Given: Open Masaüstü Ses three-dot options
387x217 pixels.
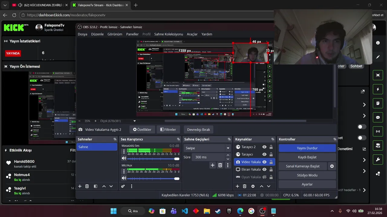Looking at the screenshot, I should [x=124, y=152].
